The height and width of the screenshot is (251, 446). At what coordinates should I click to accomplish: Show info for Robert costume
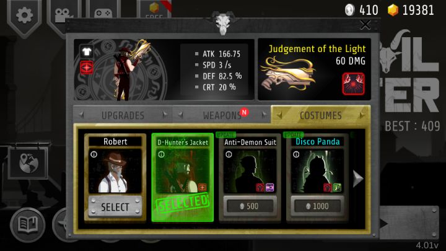tap(94, 154)
